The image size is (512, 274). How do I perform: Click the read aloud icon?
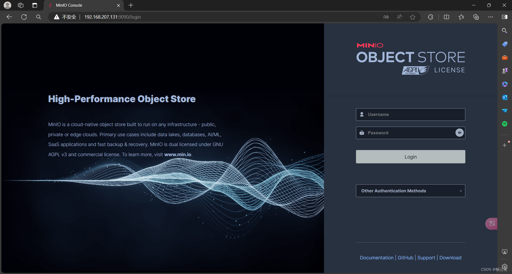[399, 17]
